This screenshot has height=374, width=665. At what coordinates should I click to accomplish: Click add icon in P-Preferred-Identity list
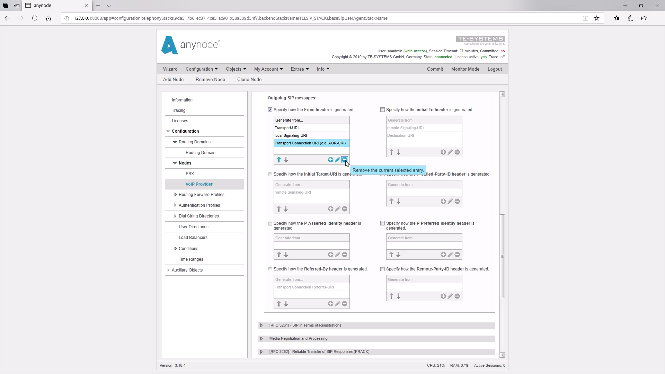443,255
